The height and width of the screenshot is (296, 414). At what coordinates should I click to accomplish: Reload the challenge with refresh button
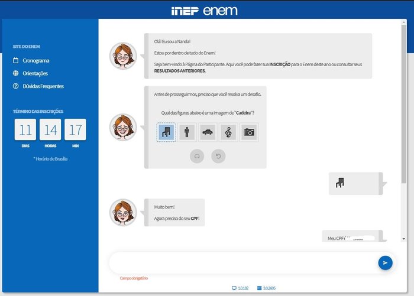[218, 156]
